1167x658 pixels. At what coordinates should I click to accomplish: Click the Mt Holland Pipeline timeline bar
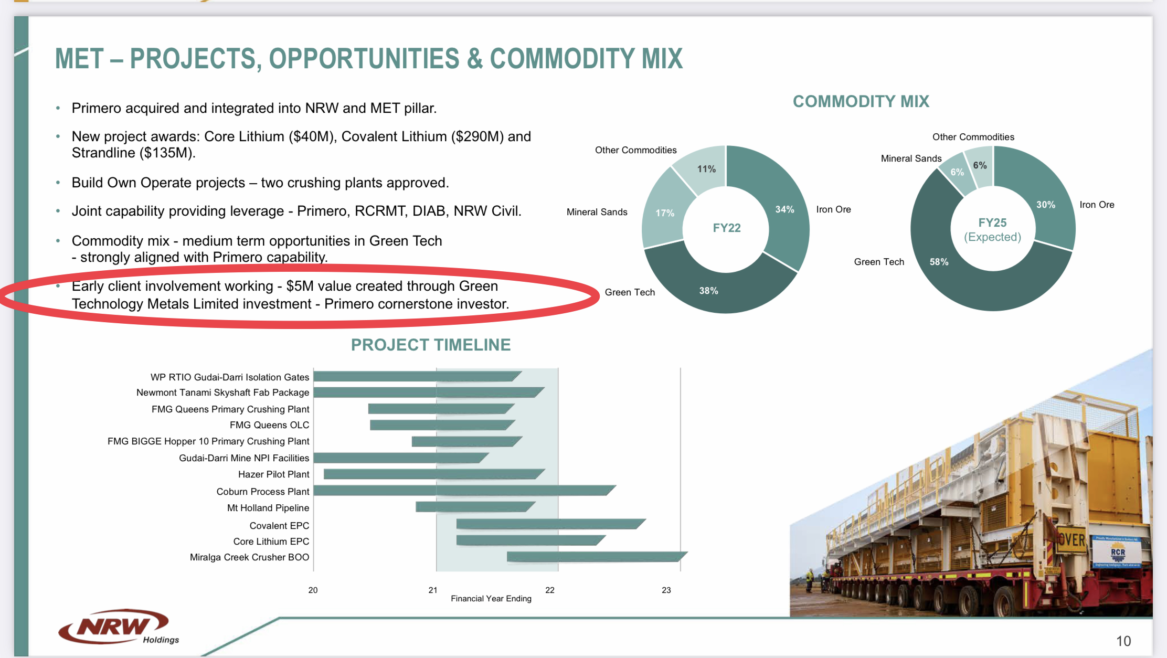[475, 507]
